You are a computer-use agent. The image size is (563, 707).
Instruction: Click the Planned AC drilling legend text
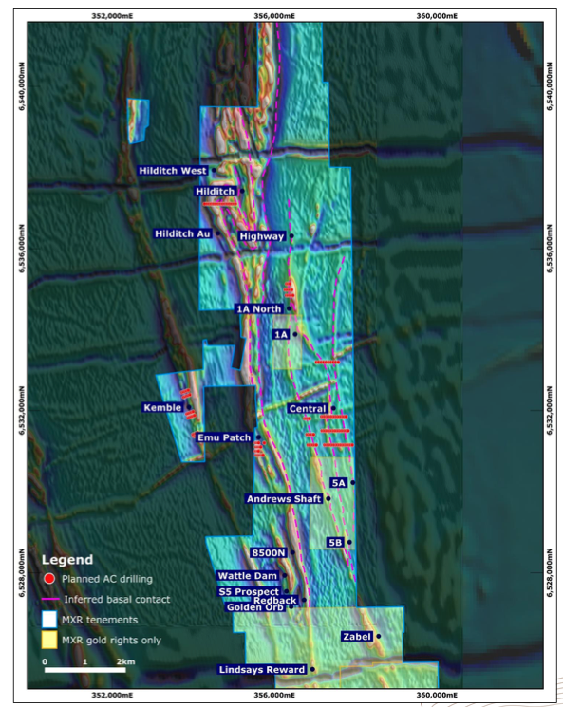coord(107,579)
